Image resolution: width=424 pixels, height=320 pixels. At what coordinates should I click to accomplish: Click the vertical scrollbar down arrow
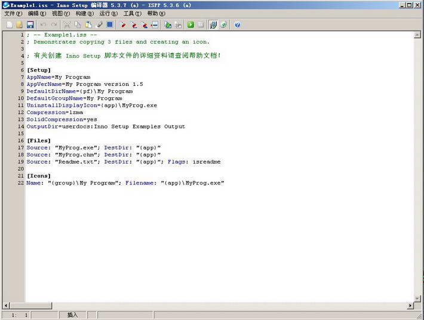point(417,298)
